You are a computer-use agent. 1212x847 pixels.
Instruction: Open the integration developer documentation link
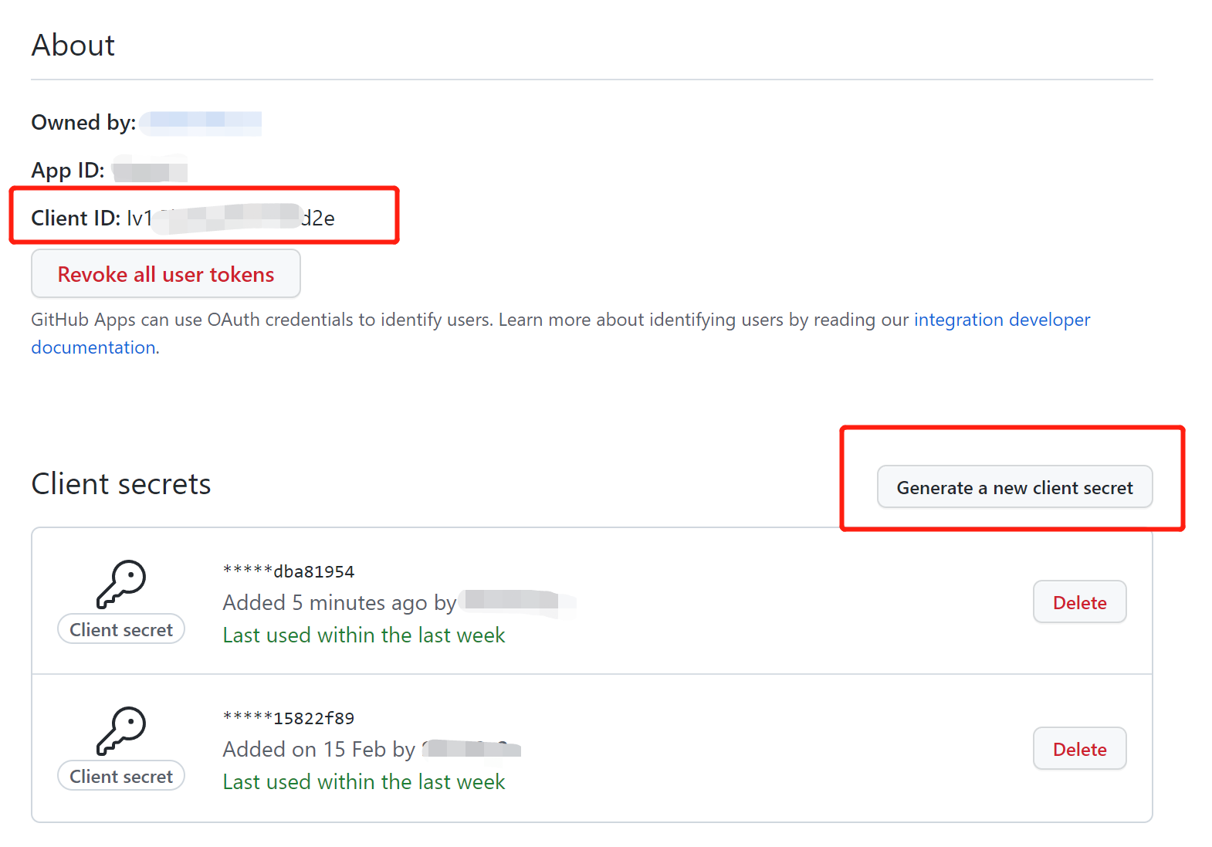(x=1001, y=319)
